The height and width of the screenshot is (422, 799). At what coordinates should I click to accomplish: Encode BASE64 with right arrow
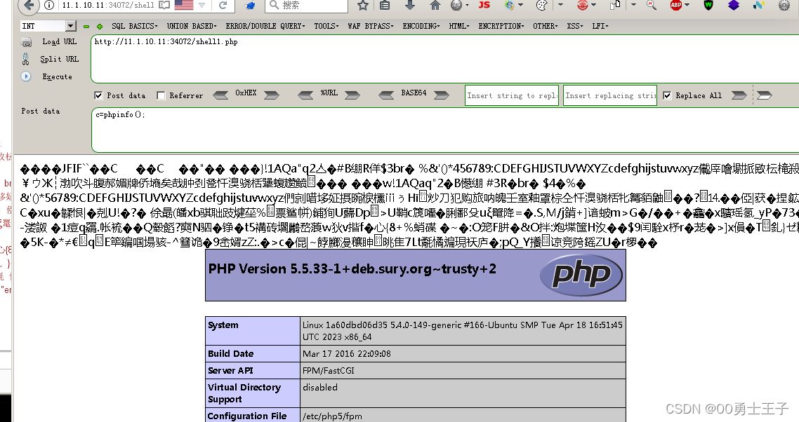(x=442, y=95)
